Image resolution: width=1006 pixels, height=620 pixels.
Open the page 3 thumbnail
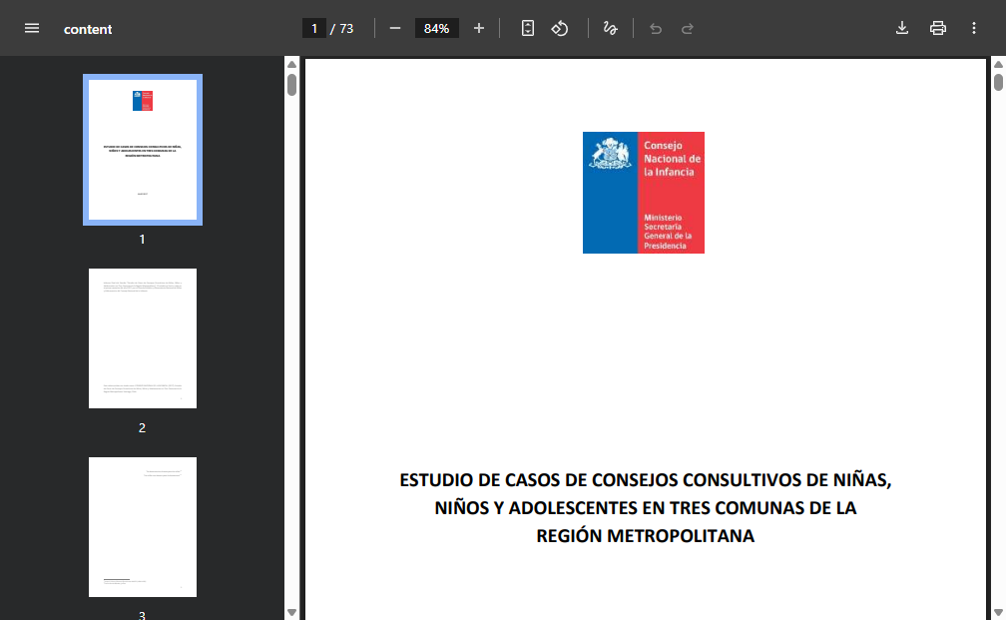coord(143,527)
